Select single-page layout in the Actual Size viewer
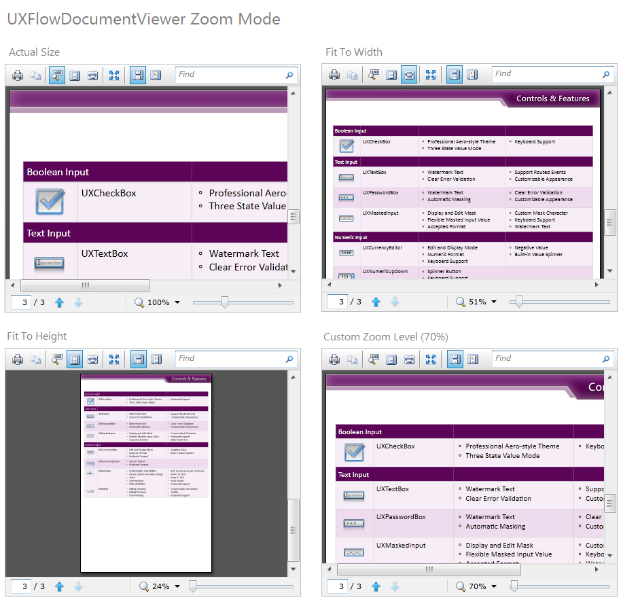 138,75
